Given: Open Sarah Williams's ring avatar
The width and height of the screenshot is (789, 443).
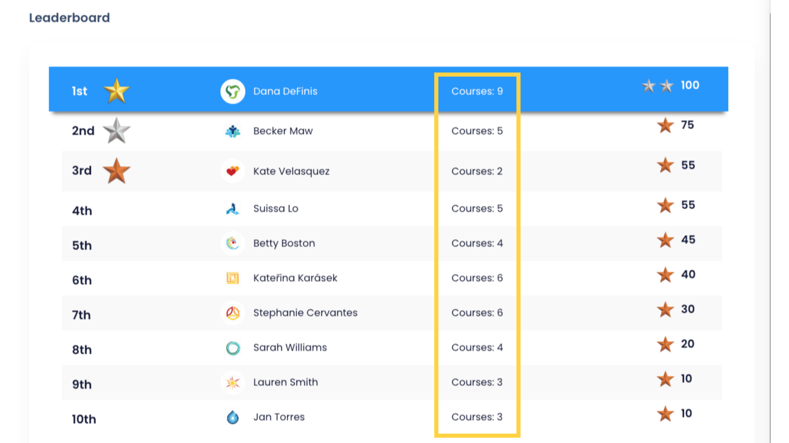Looking at the screenshot, I should pos(233,348).
